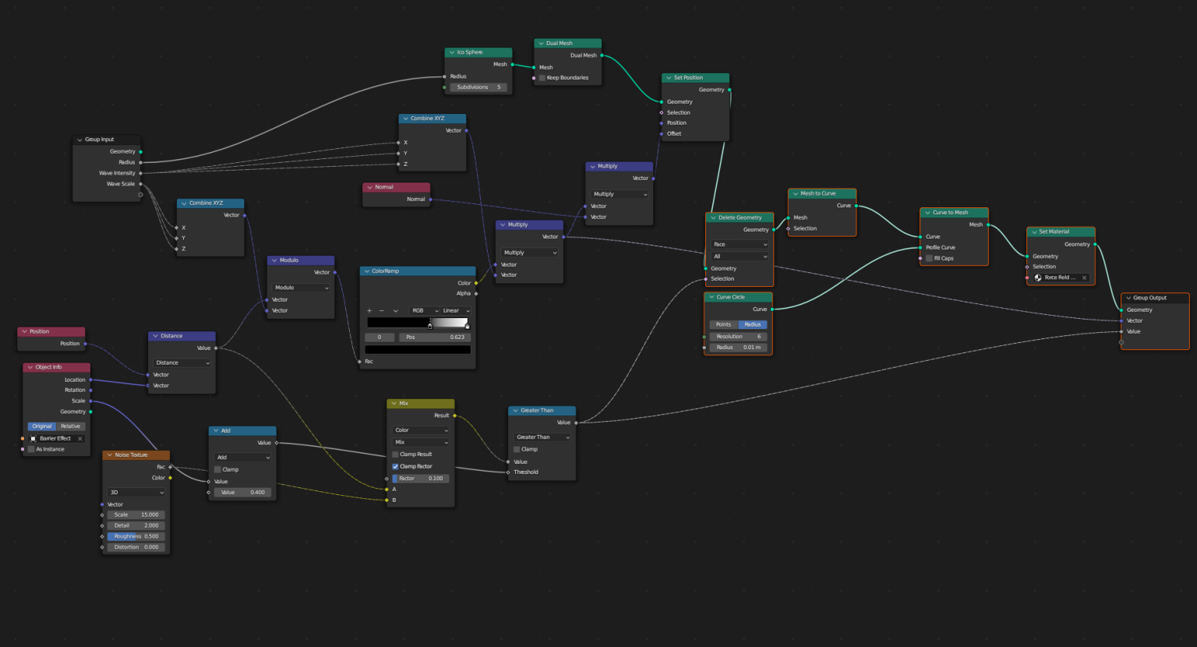Image resolution: width=1197 pixels, height=647 pixels.
Task: Click Object Info Location output socket
Action: coord(90,380)
